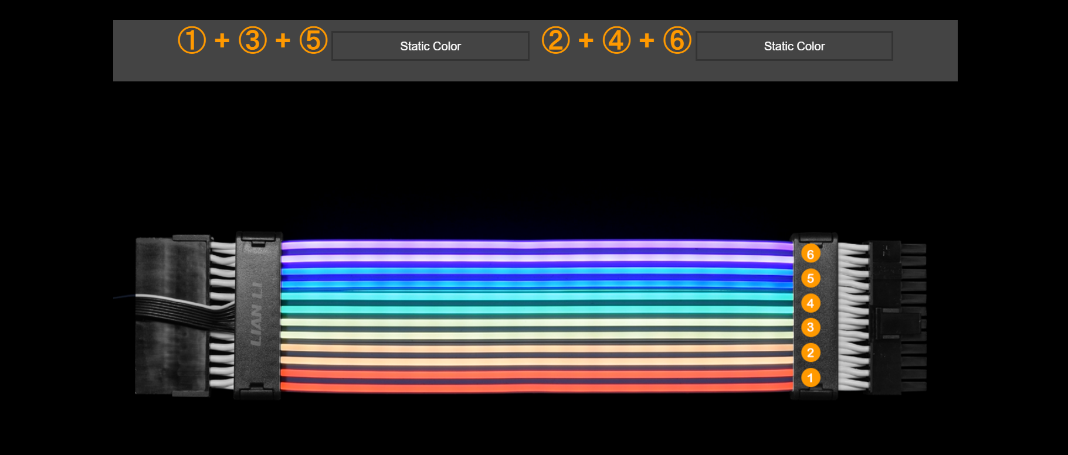Select orange badge 4 on the cable
This screenshot has height=455, width=1068.
[x=811, y=303]
